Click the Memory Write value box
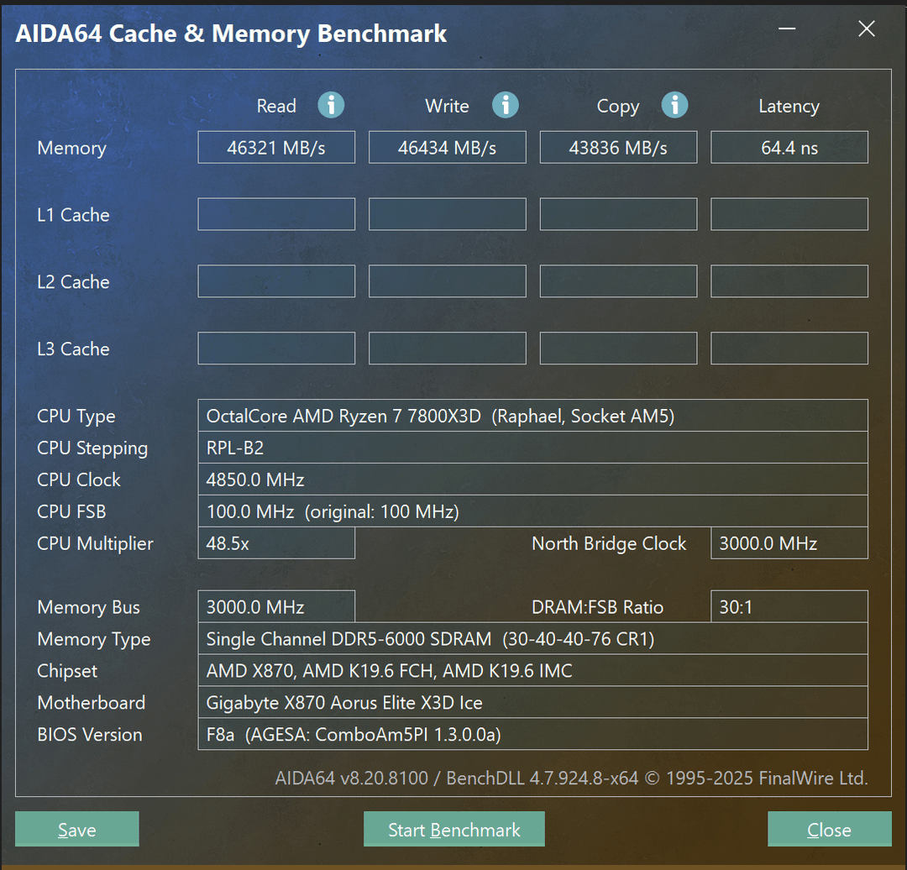 [447, 148]
